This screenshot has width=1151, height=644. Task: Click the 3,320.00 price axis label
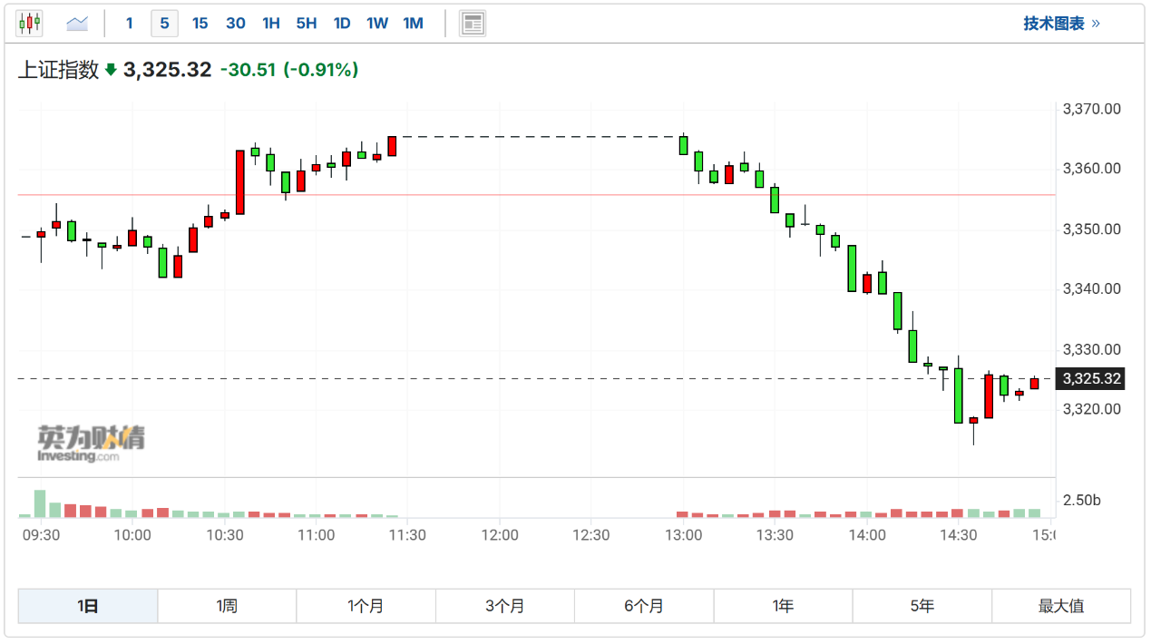pyautogui.click(x=1091, y=409)
